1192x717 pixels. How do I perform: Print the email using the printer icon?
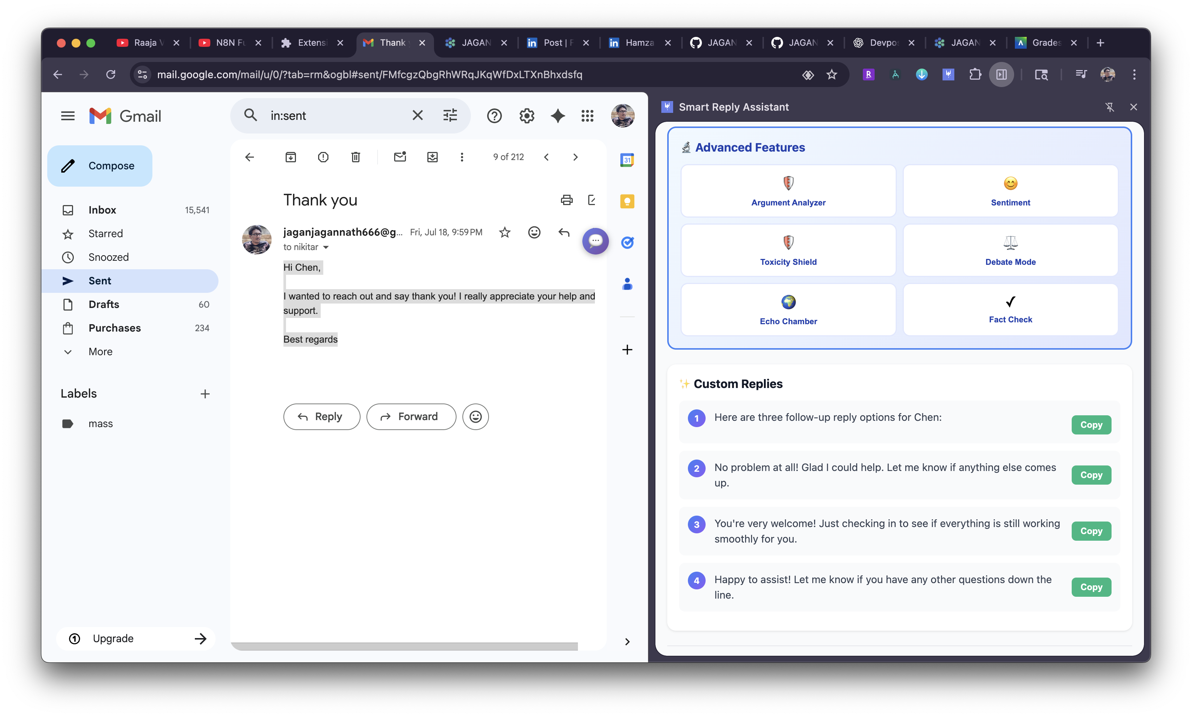(566, 200)
